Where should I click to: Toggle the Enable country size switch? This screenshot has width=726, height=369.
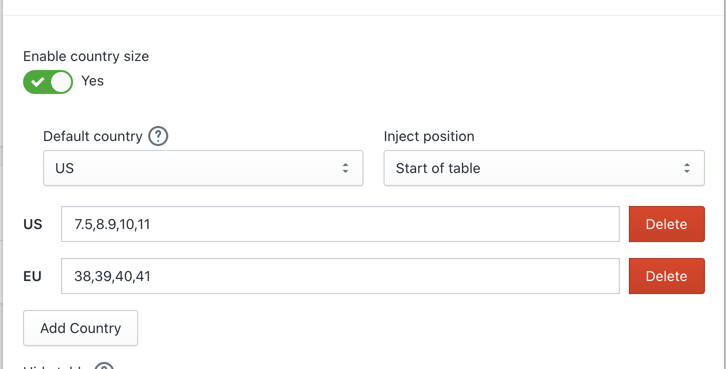[x=48, y=82]
